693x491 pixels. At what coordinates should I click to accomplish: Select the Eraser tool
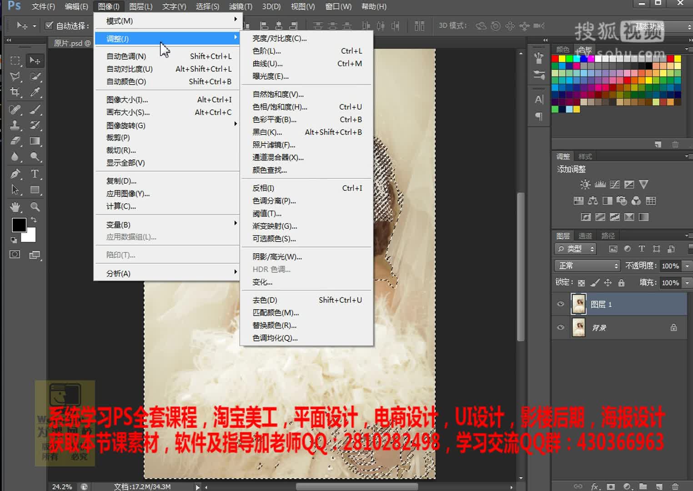click(x=15, y=141)
